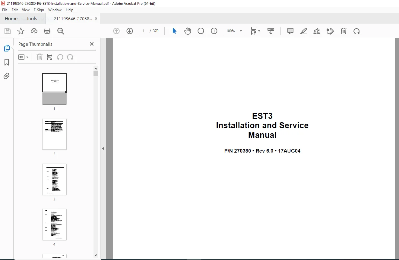399x260 pixels.
Task: Open the Attachments paperclip panel
Action: [7, 76]
